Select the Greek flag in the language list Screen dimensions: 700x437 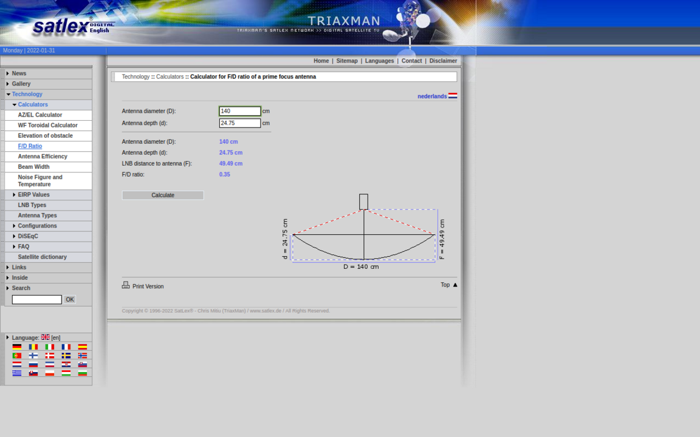pos(16,373)
